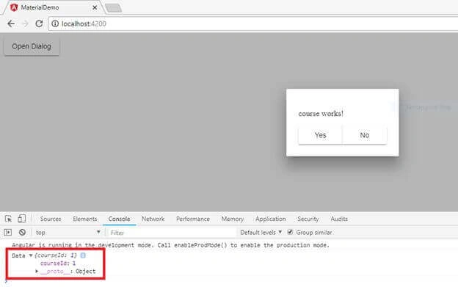Click the courseId: 1 property
The height and width of the screenshot is (287, 458).
(58, 264)
